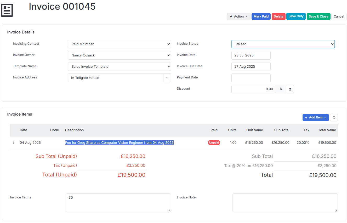
Task: Open the Add Item dropdown button
Action: (316, 118)
